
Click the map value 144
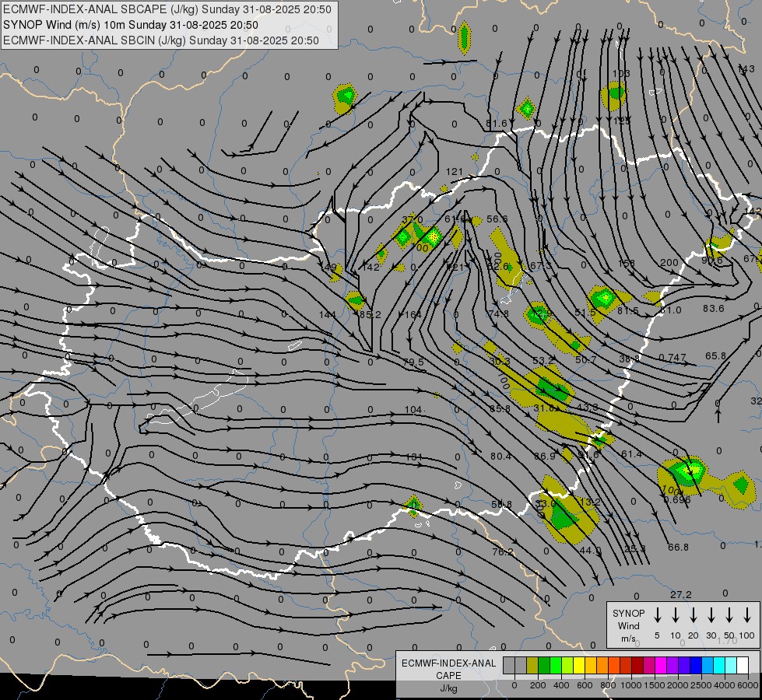point(328,315)
